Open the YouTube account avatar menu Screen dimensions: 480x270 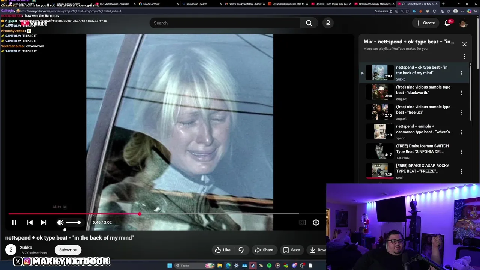point(463,23)
